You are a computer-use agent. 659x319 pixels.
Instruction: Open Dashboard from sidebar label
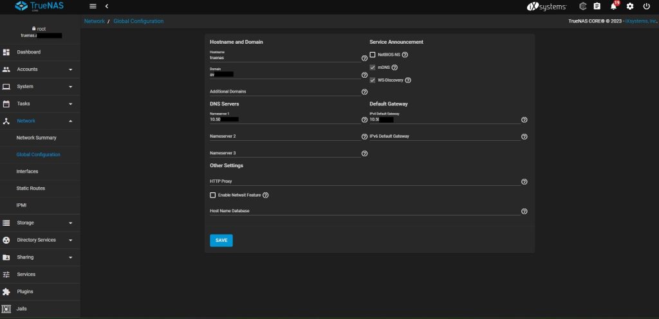28,52
